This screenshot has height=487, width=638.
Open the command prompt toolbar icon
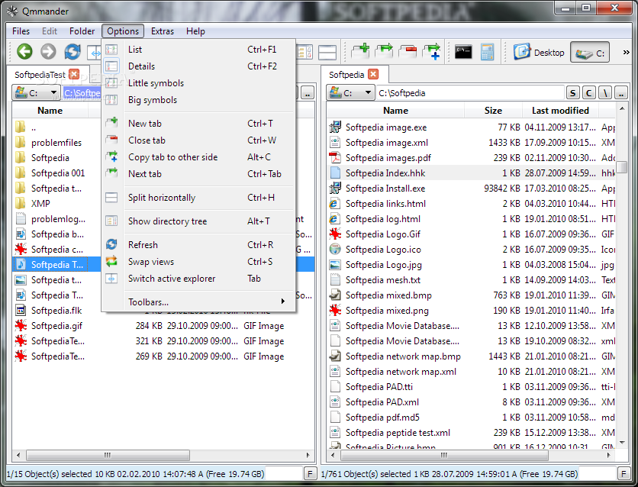tap(463, 52)
